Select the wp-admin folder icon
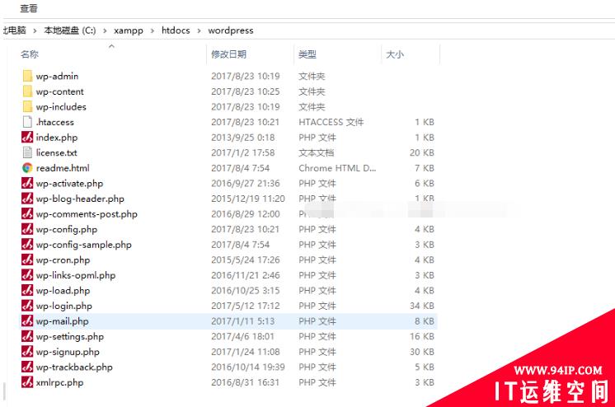 pos(27,76)
